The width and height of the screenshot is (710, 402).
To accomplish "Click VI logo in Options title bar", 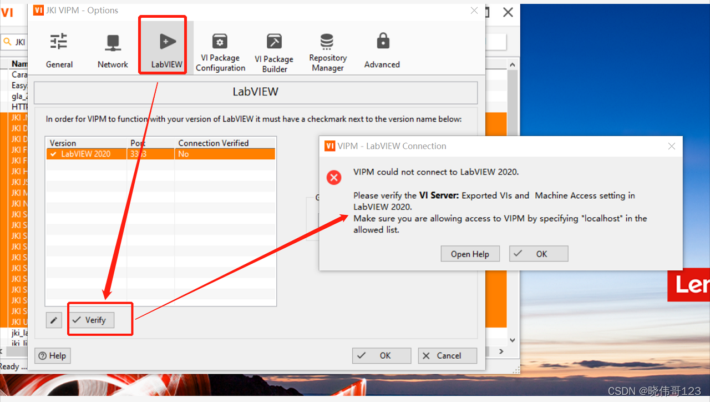I will (38, 11).
